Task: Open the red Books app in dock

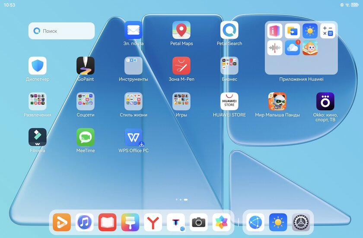Action: tap(107, 222)
